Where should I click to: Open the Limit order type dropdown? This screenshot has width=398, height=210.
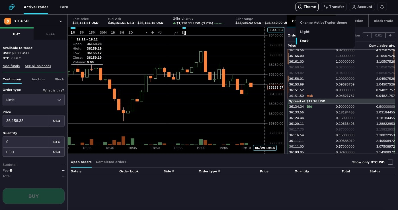coord(34,100)
